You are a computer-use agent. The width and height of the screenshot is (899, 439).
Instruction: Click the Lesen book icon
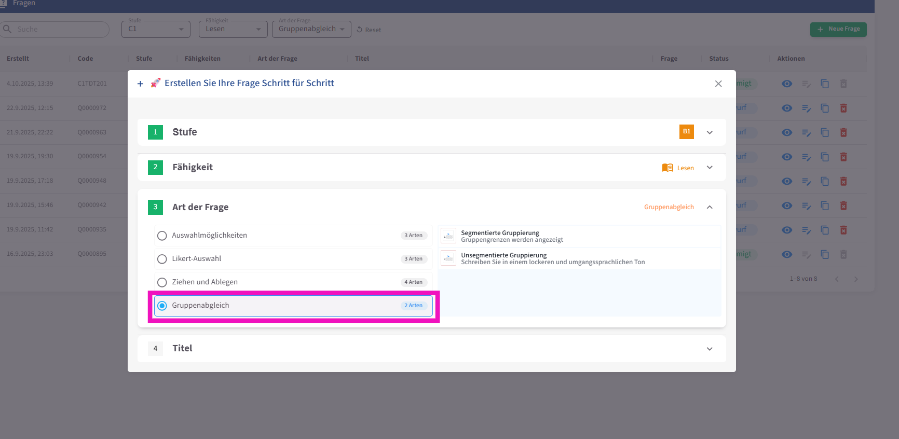[668, 168]
